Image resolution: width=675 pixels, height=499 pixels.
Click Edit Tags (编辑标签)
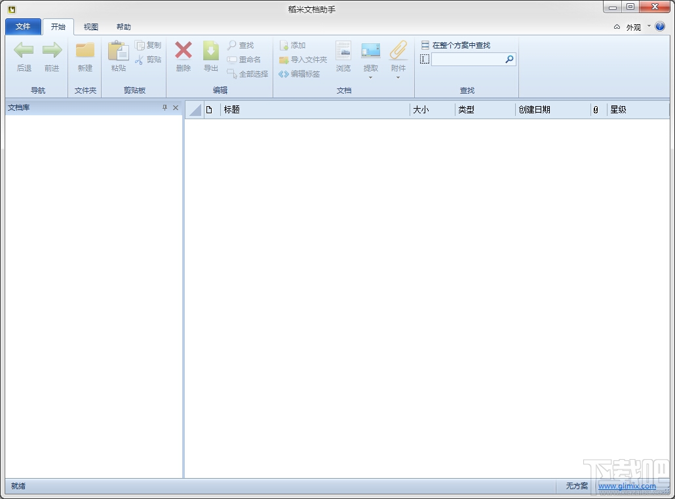coord(299,74)
